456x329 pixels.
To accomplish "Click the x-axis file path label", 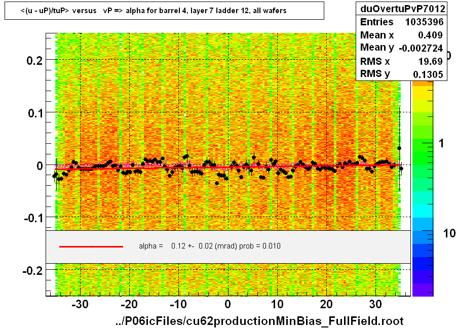I will point(259,321).
